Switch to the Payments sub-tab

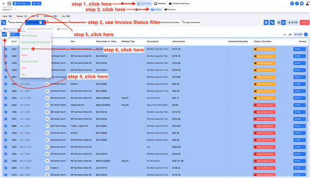coord(170,10)
